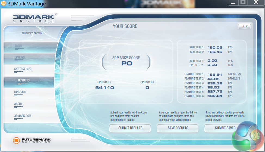265x152 pixels.
Task: Click the GTEXELS/S unit label
Action: (x=234, y=74)
